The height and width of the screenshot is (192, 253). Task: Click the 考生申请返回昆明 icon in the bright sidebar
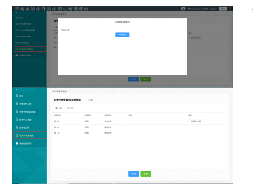17,112
